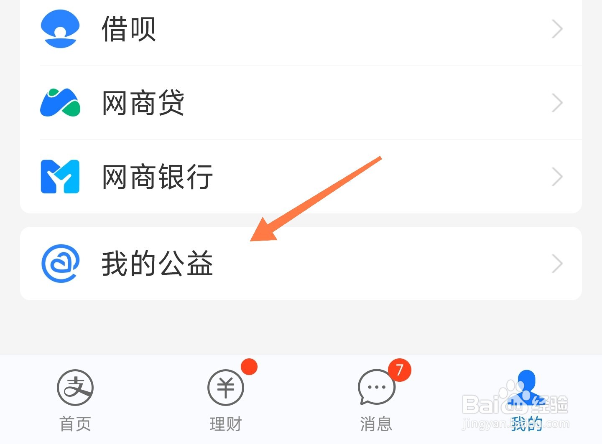The height and width of the screenshot is (444, 602).
Task: Tap the red badge showing 7 messages
Action: [400, 370]
